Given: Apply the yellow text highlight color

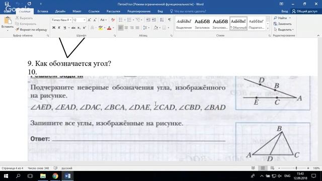Looking at the screenshot, I should [x=101, y=28].
